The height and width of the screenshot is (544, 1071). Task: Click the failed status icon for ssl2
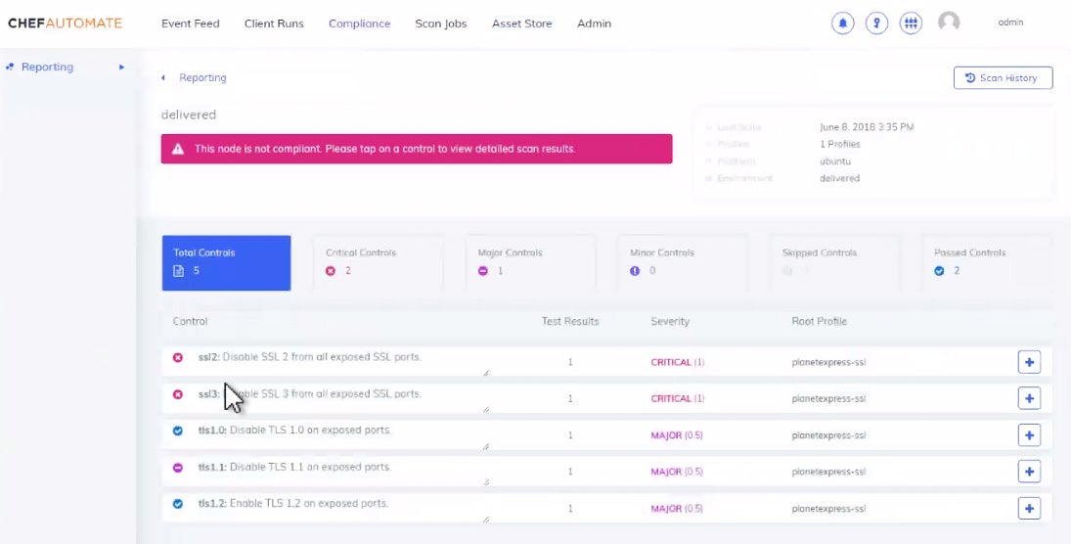pos(178,357)
